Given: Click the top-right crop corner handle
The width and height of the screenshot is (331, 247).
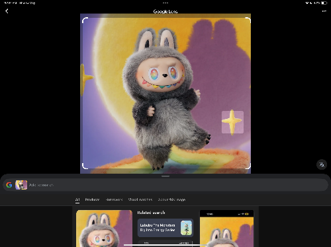Looking at the screenshot, I should pos(248,20).
